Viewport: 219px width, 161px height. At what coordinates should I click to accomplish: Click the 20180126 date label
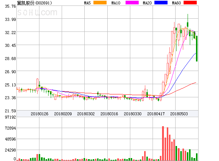39,114
